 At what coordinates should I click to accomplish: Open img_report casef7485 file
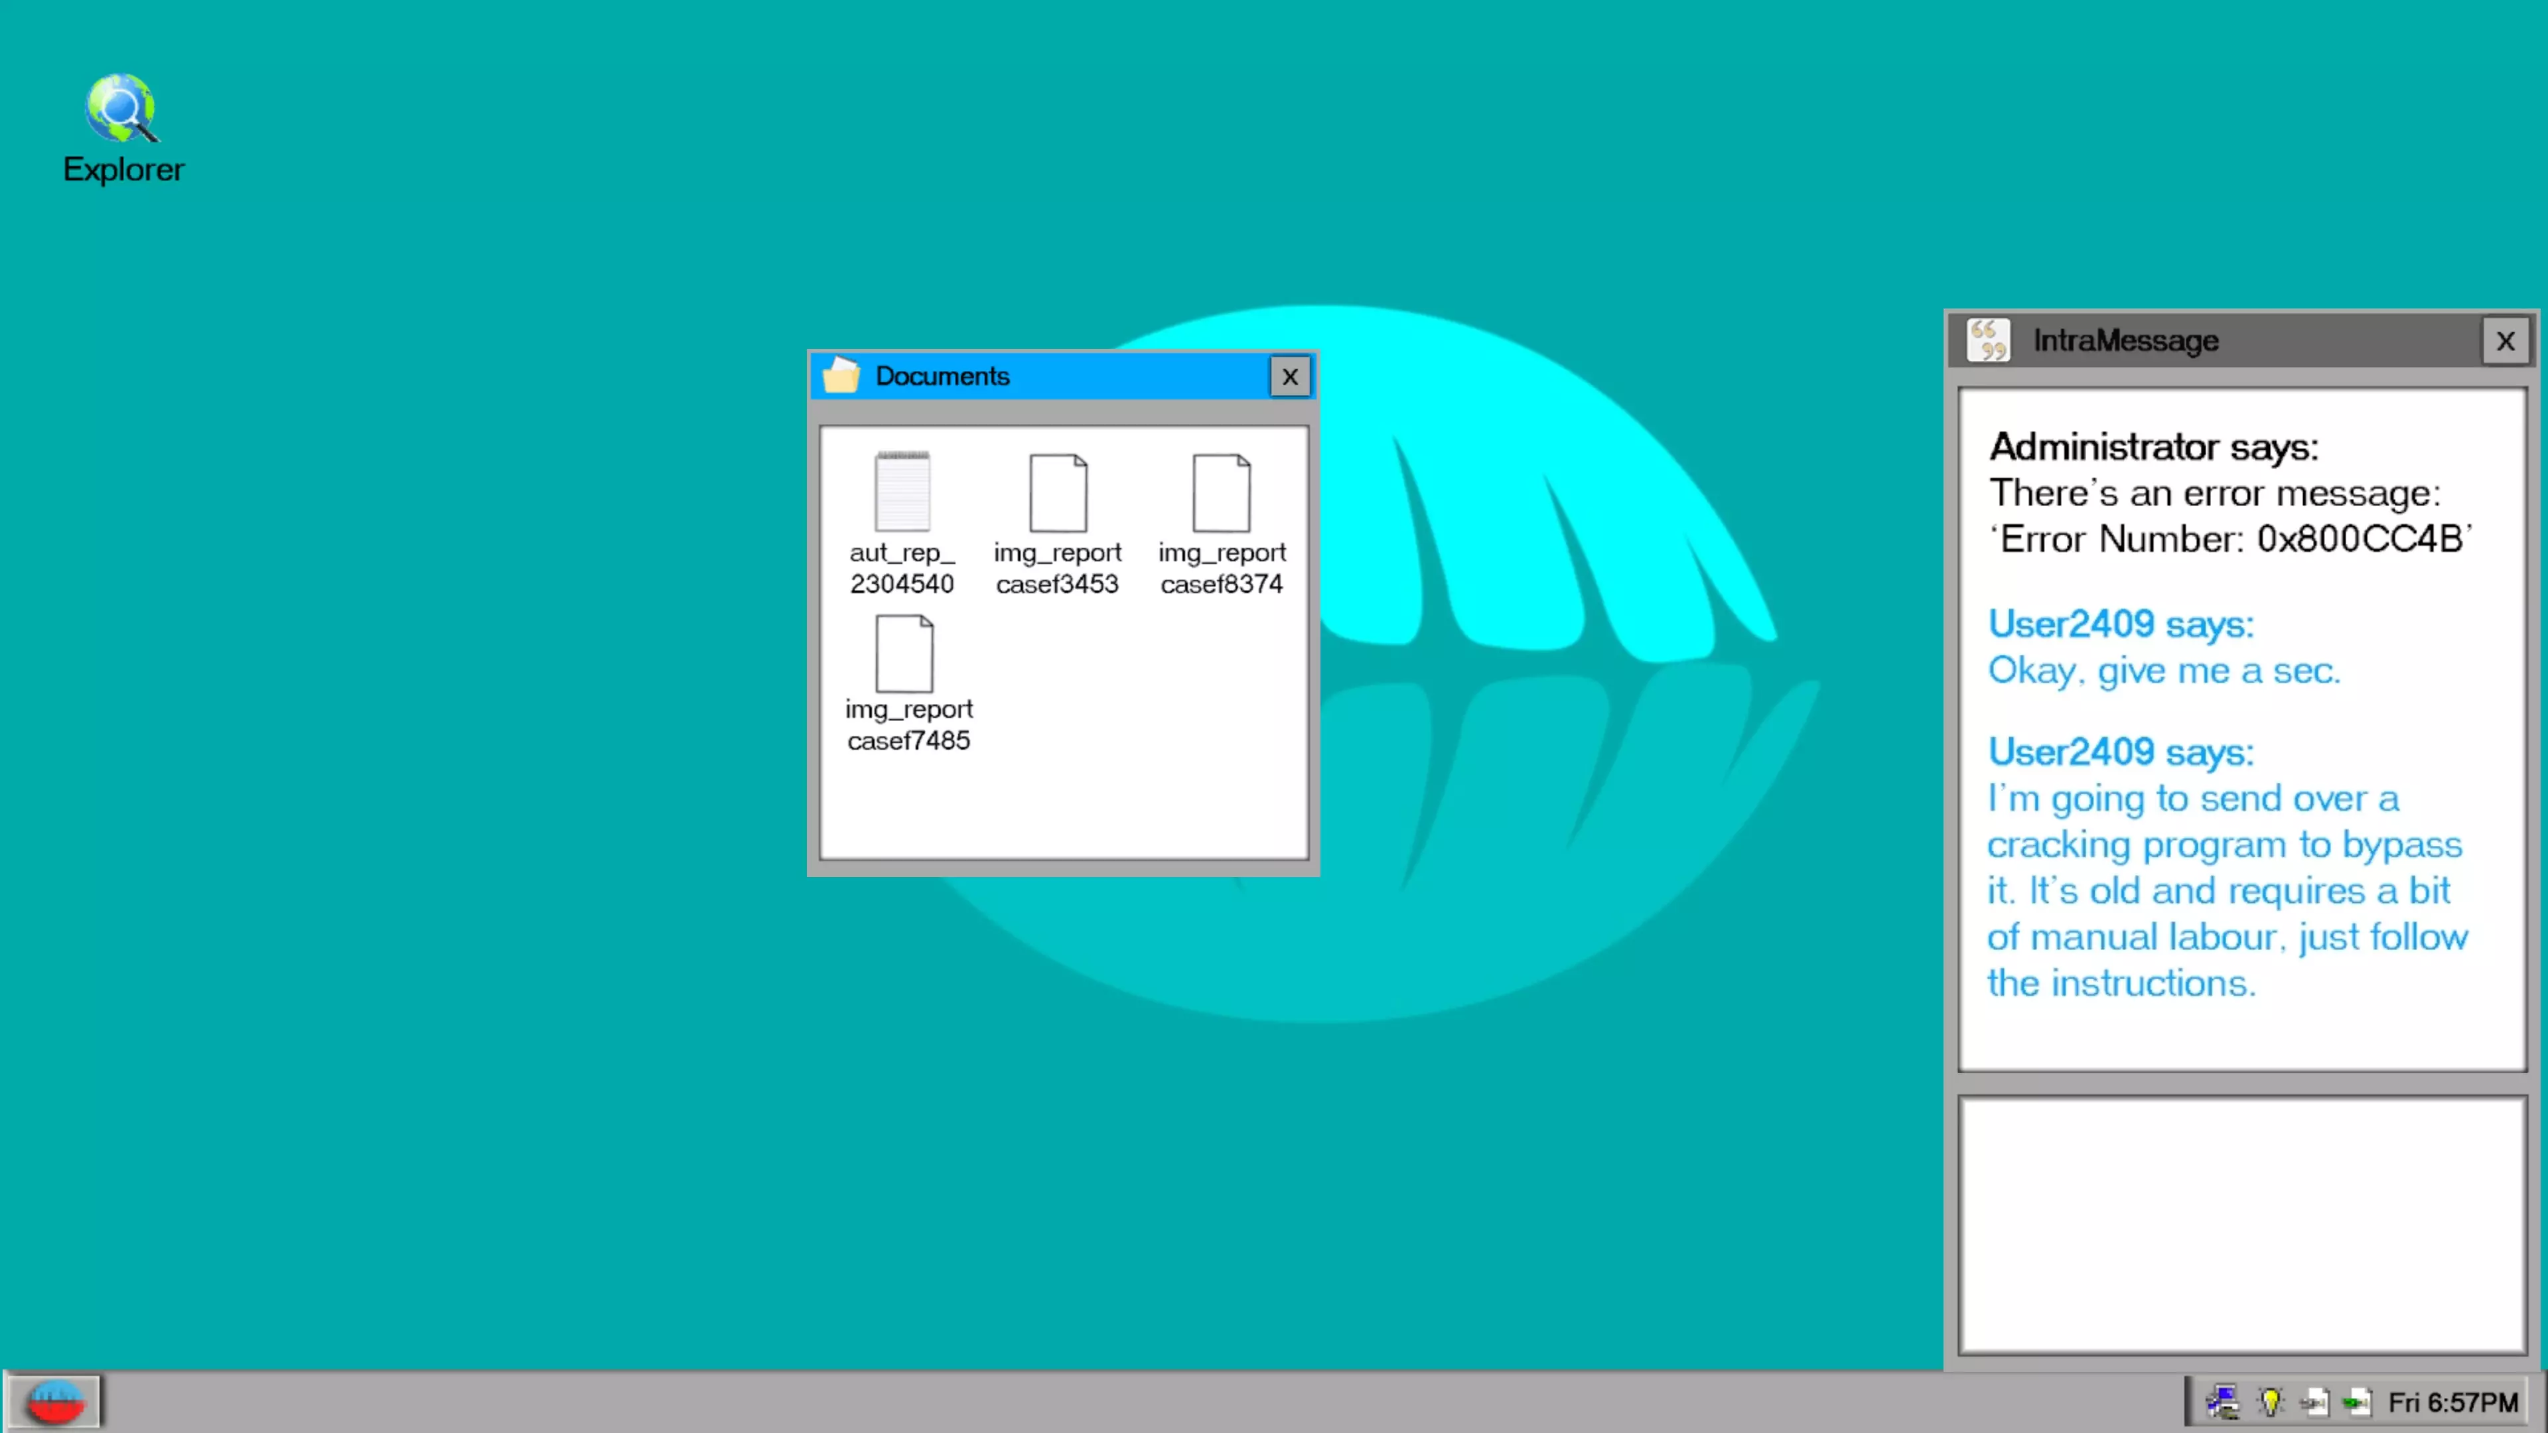coord(904,653)
